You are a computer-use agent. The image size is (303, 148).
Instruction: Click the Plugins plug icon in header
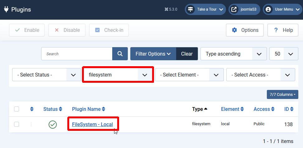pos(6,9)
